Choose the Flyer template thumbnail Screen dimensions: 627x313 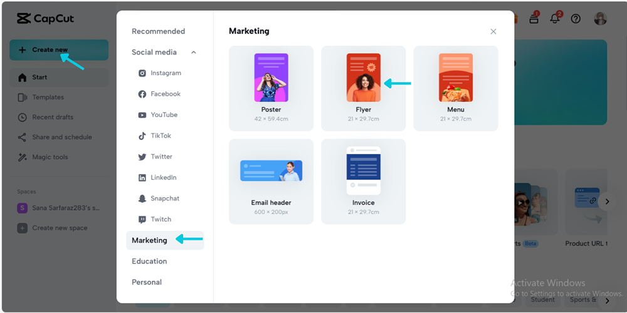364,78
